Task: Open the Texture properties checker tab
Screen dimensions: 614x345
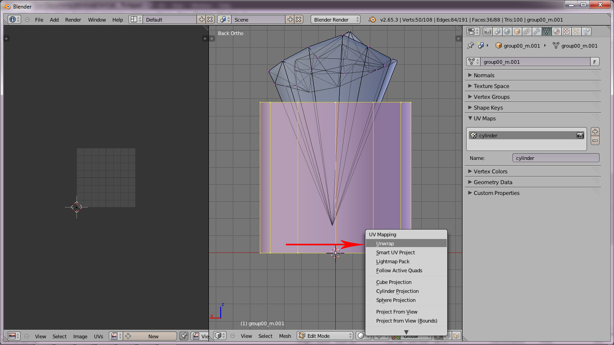Action: [x=566, y=31]
